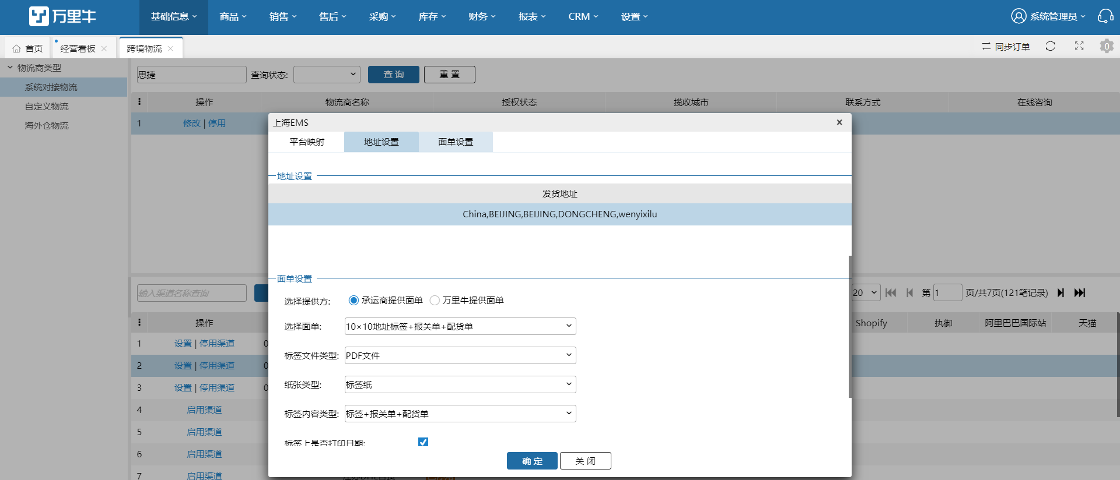The image size is (1120, 480).
Task: Focus the search field containing 思捷
Action: pyautogui.click(x=192, y=75)
